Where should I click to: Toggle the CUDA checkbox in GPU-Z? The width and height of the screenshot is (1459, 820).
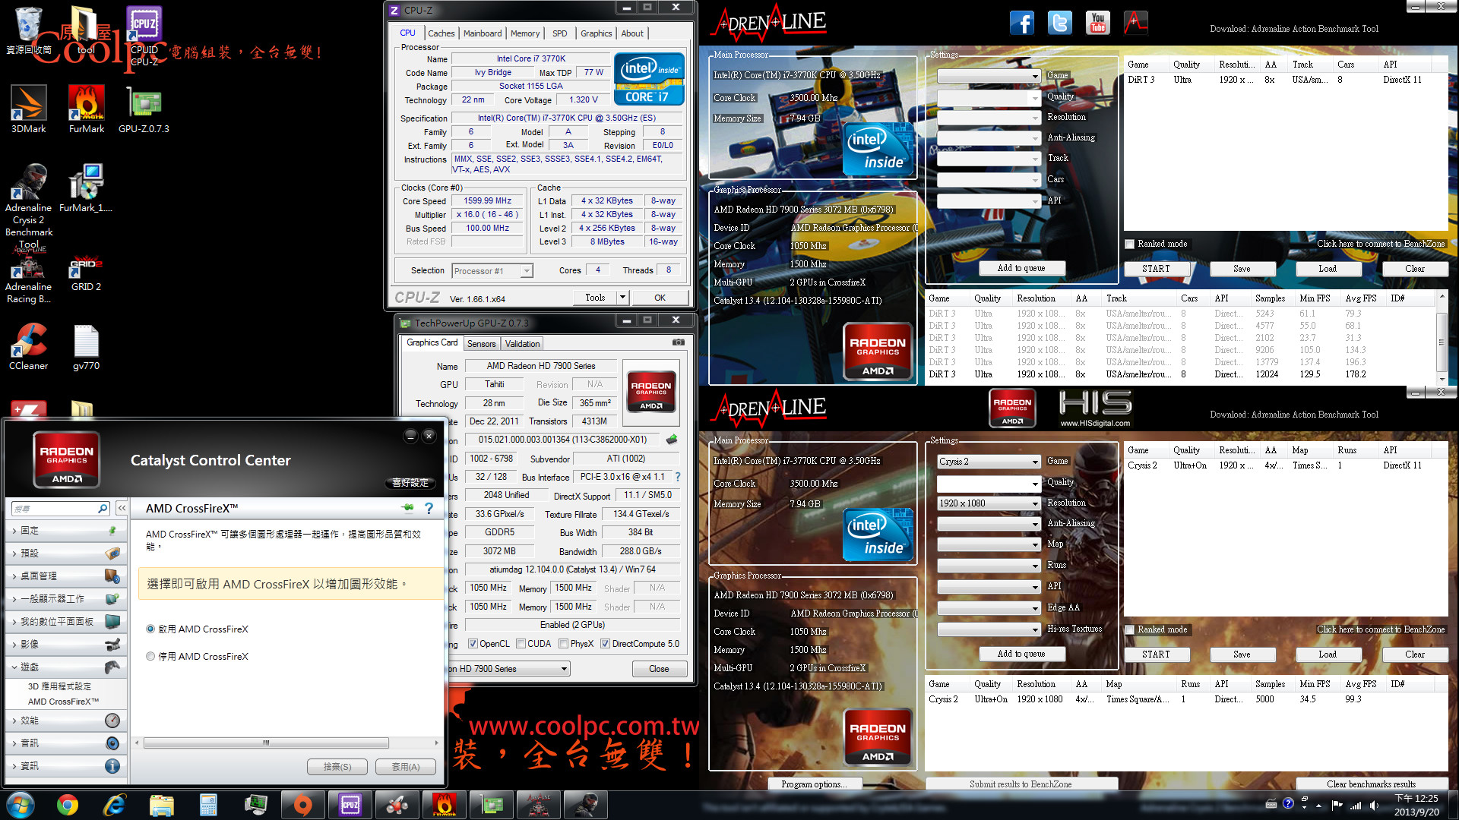[x=521, y=644]
